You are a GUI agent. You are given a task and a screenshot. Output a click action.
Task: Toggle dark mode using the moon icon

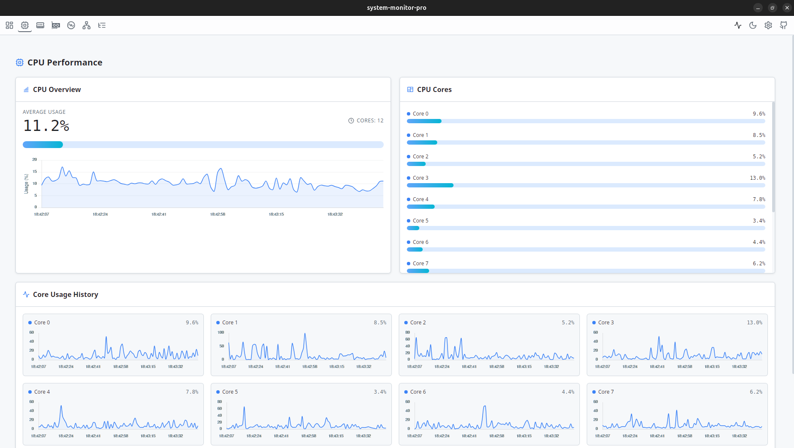point(753,25)
